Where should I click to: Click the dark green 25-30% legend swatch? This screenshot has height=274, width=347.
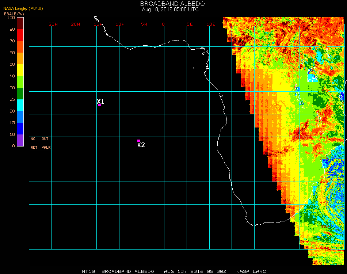[x=20, y=94]
